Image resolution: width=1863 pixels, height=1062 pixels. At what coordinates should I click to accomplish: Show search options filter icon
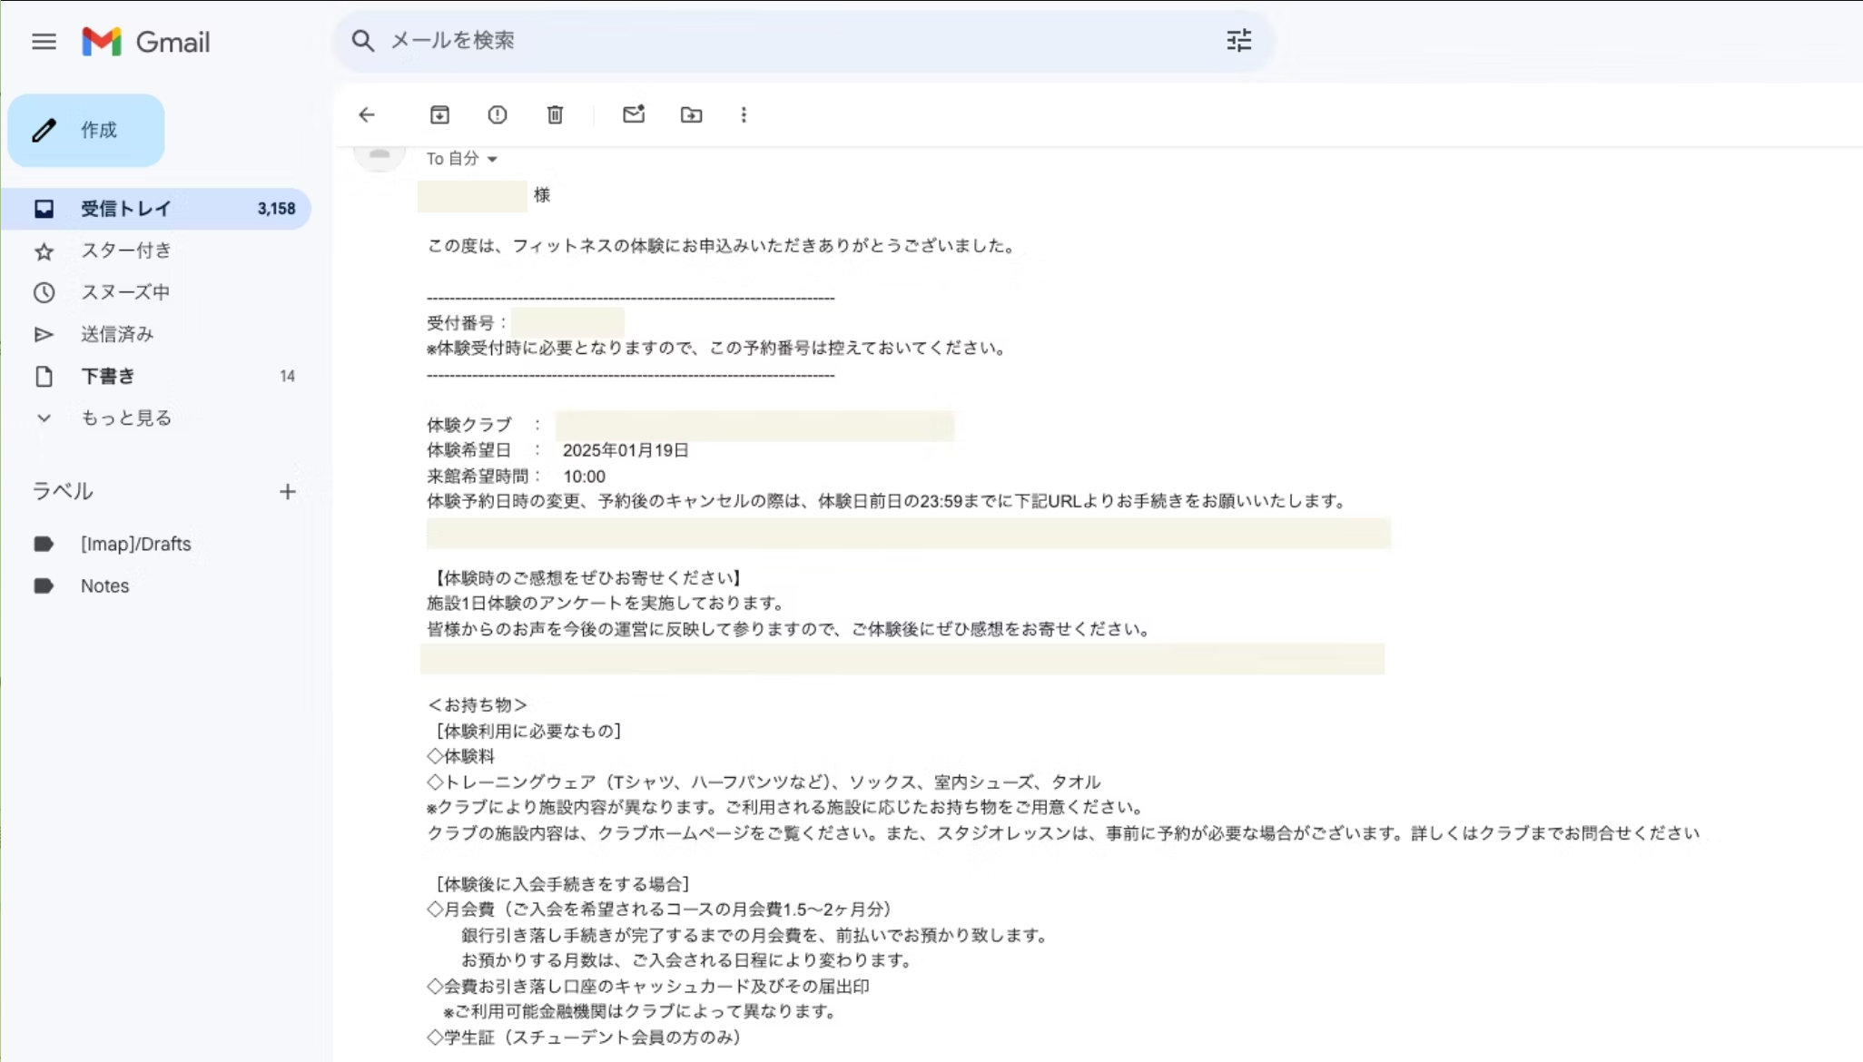click(x=1238, y=41)
